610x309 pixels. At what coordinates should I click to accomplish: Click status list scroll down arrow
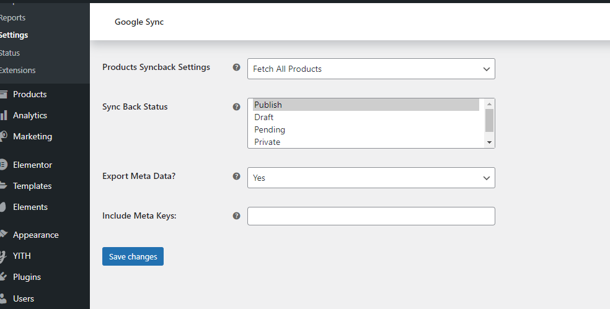click(x=489, y=142)
